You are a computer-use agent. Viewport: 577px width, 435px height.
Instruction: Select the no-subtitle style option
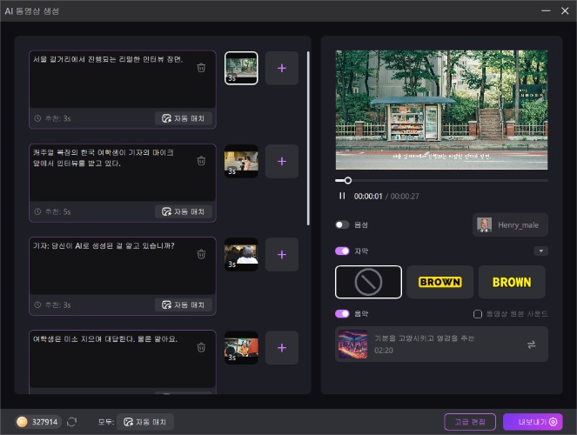coord(368,282)
